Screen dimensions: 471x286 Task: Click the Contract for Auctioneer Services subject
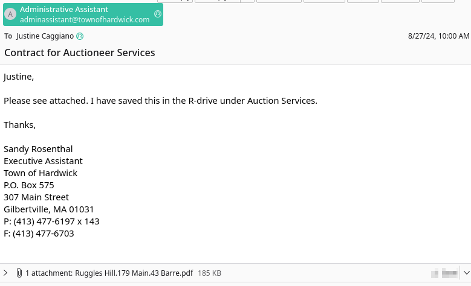point(80,52)
